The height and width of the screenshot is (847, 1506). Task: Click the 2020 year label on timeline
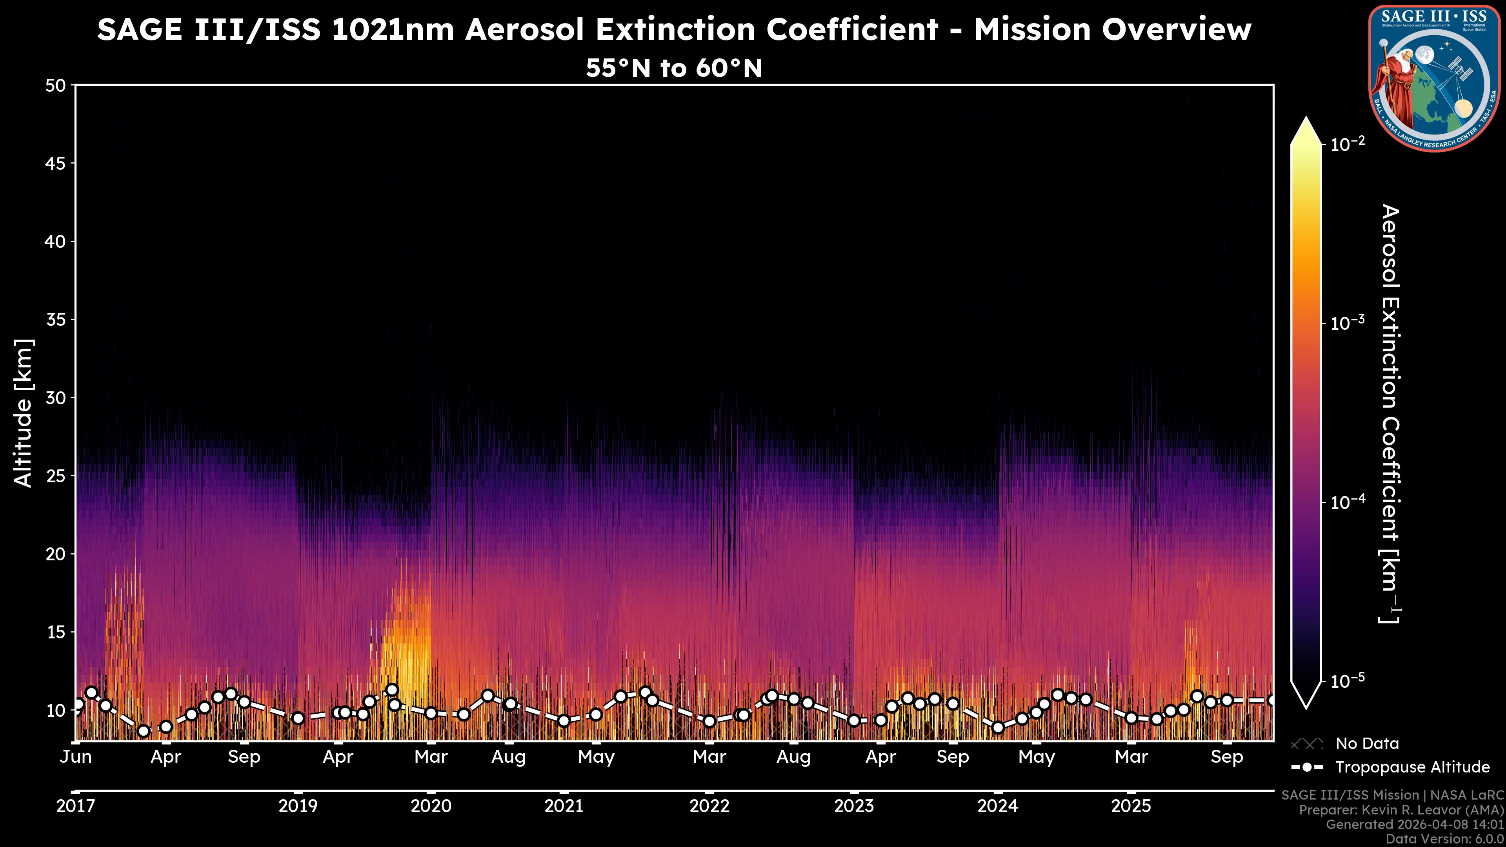click(x=431, y=806)
